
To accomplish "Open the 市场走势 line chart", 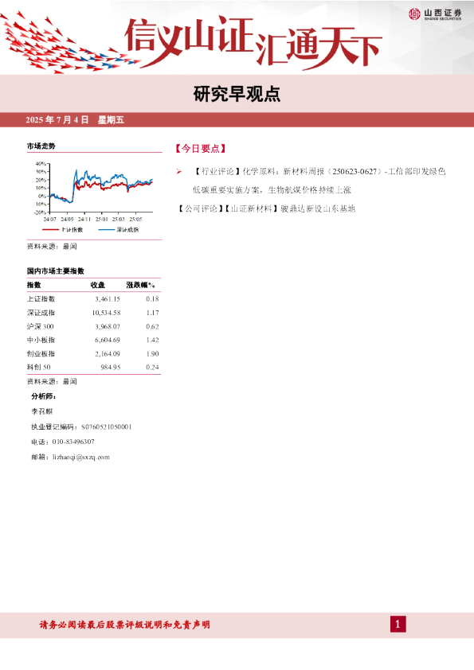I will point(94,192).
